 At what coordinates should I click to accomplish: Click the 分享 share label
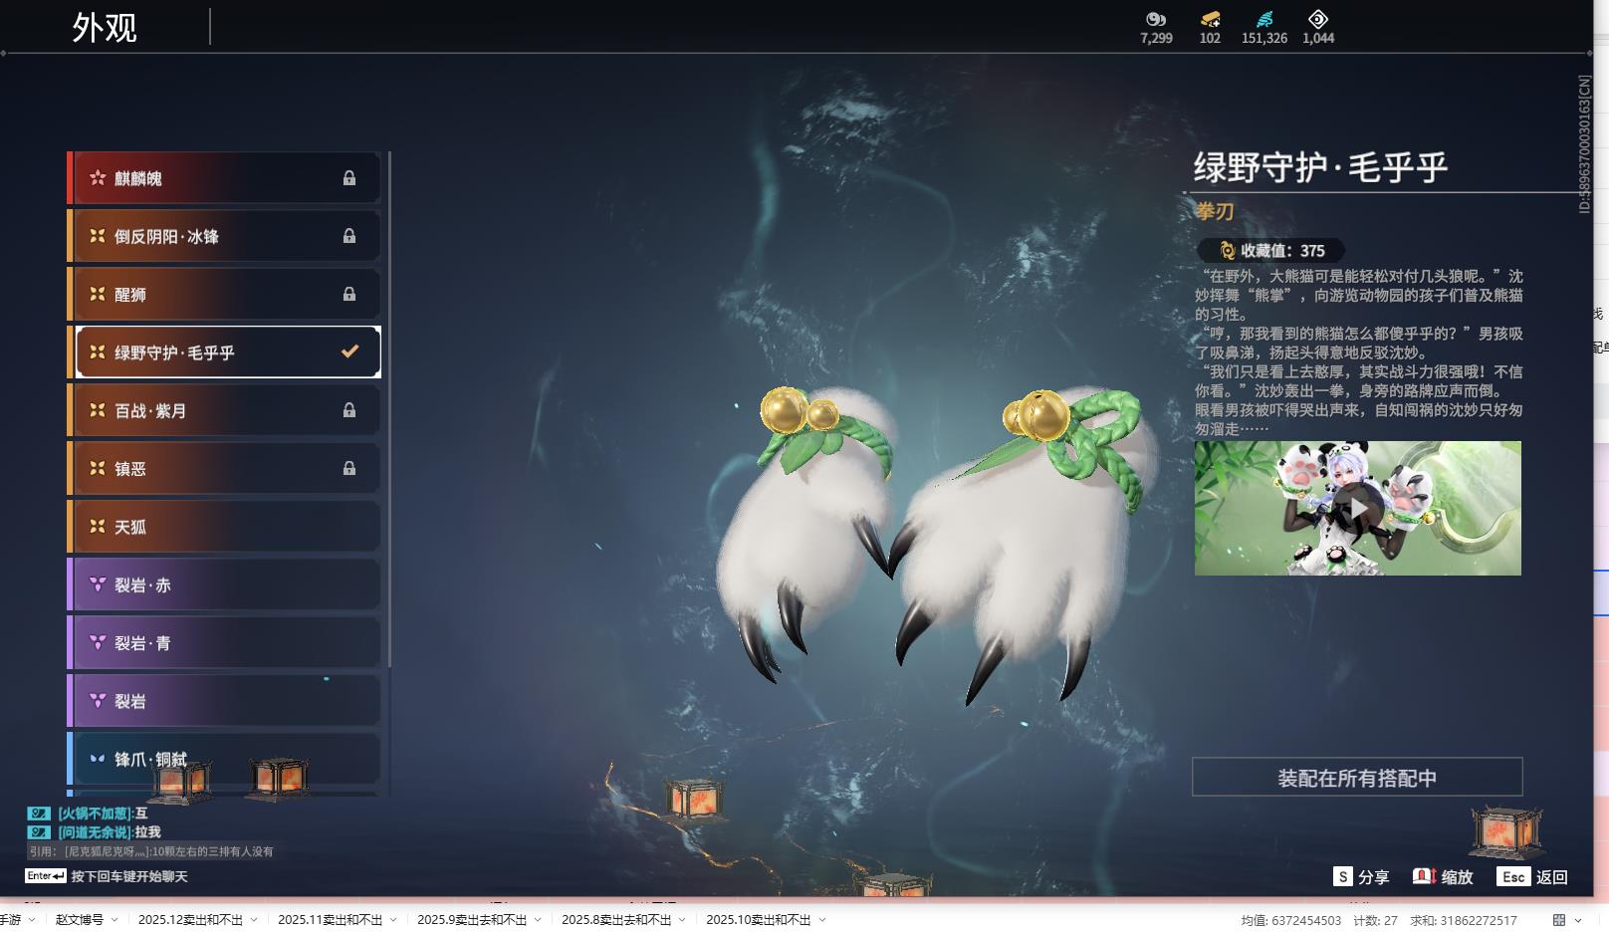click(1373, 877)
